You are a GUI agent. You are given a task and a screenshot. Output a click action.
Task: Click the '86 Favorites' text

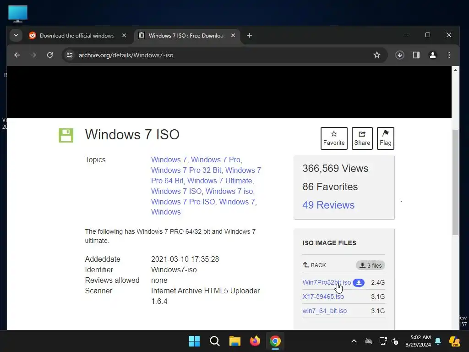[x=330, y=187]
